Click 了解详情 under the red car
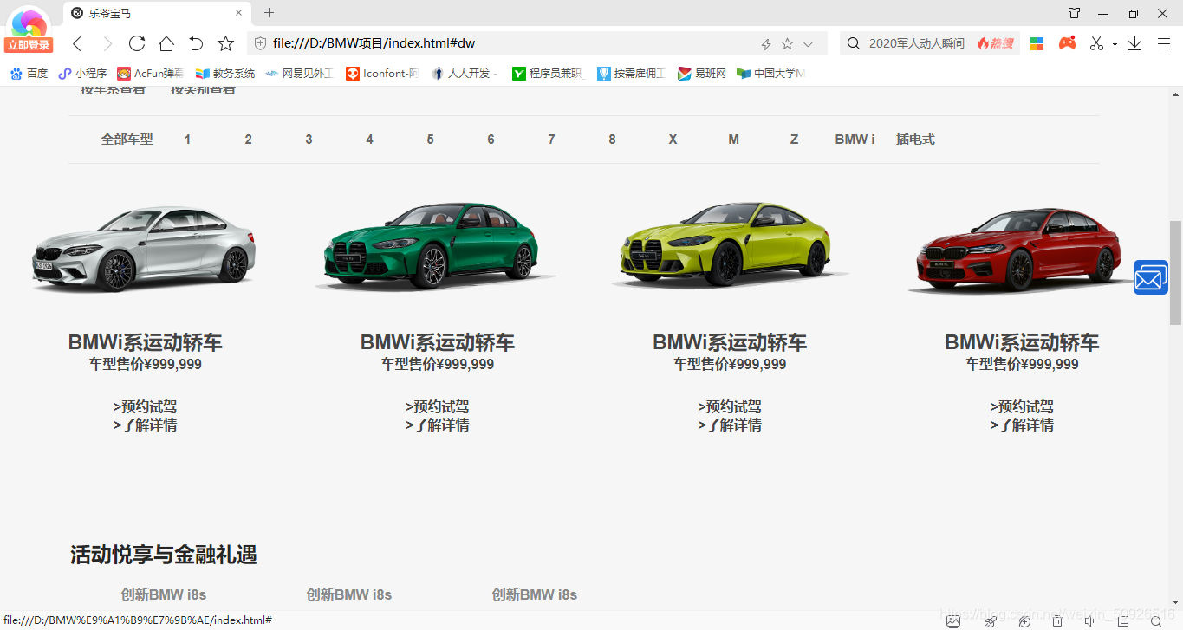Image resolution: width=1183 pixels, height=630 pixels. (x=1023, y=425)
